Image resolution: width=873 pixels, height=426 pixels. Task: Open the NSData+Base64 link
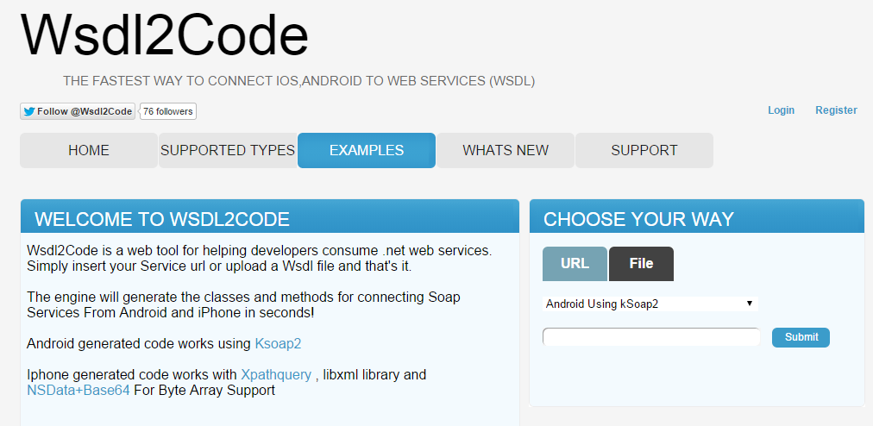click(x=79, y=391)
